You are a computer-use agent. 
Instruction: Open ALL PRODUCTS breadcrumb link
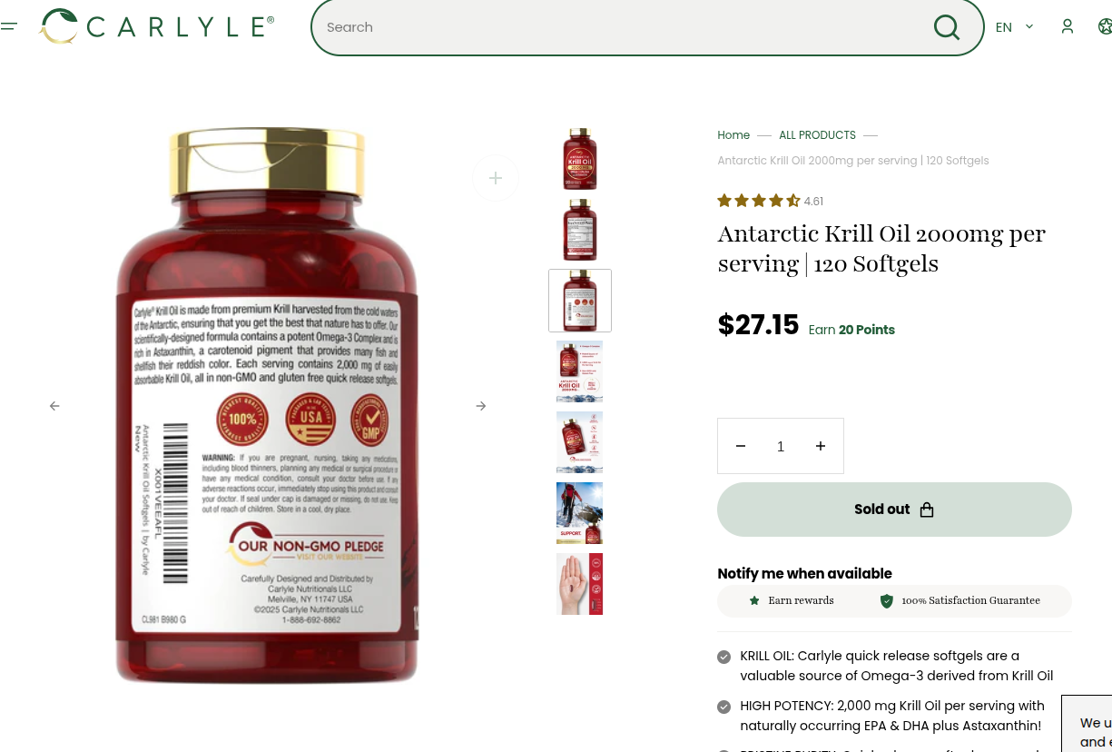(x=817, y=135)
